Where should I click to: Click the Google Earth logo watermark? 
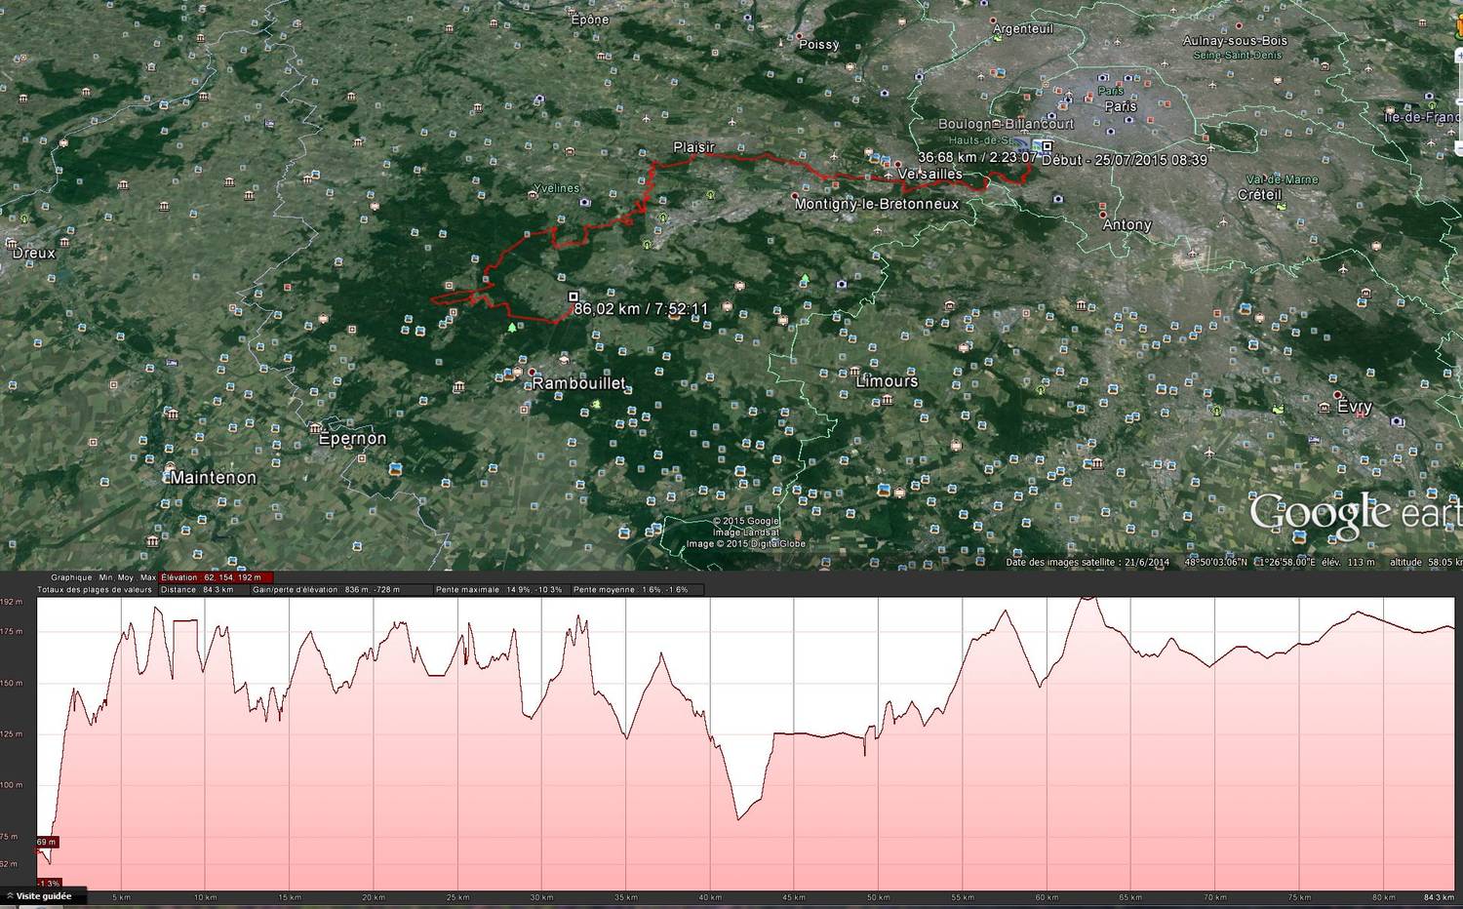click(1356, 514)
